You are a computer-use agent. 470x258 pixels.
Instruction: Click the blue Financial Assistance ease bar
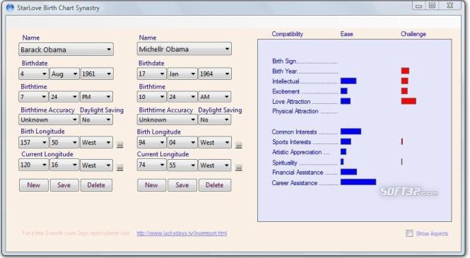pos(349,172)
